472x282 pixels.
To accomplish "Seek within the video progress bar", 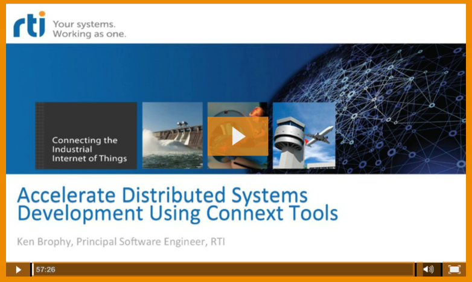I will click(x=223, y=269).
